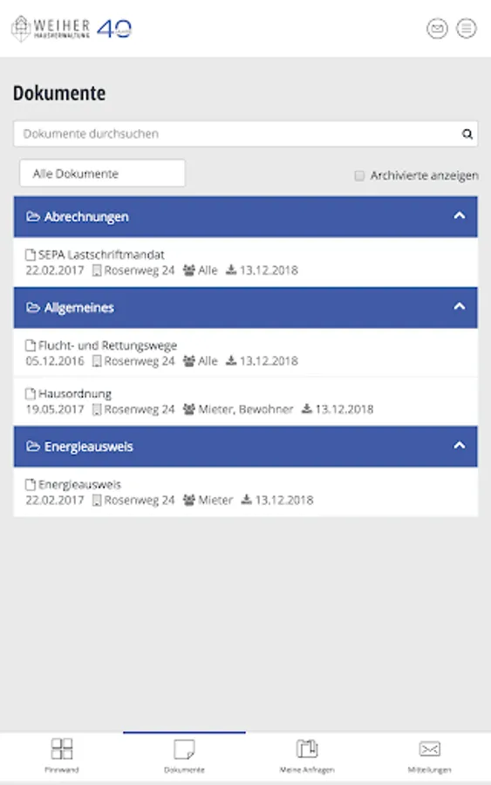Screen dimensions: 491x785
Task: Collapse the Abrechnungen section
Action: point(460,216)
